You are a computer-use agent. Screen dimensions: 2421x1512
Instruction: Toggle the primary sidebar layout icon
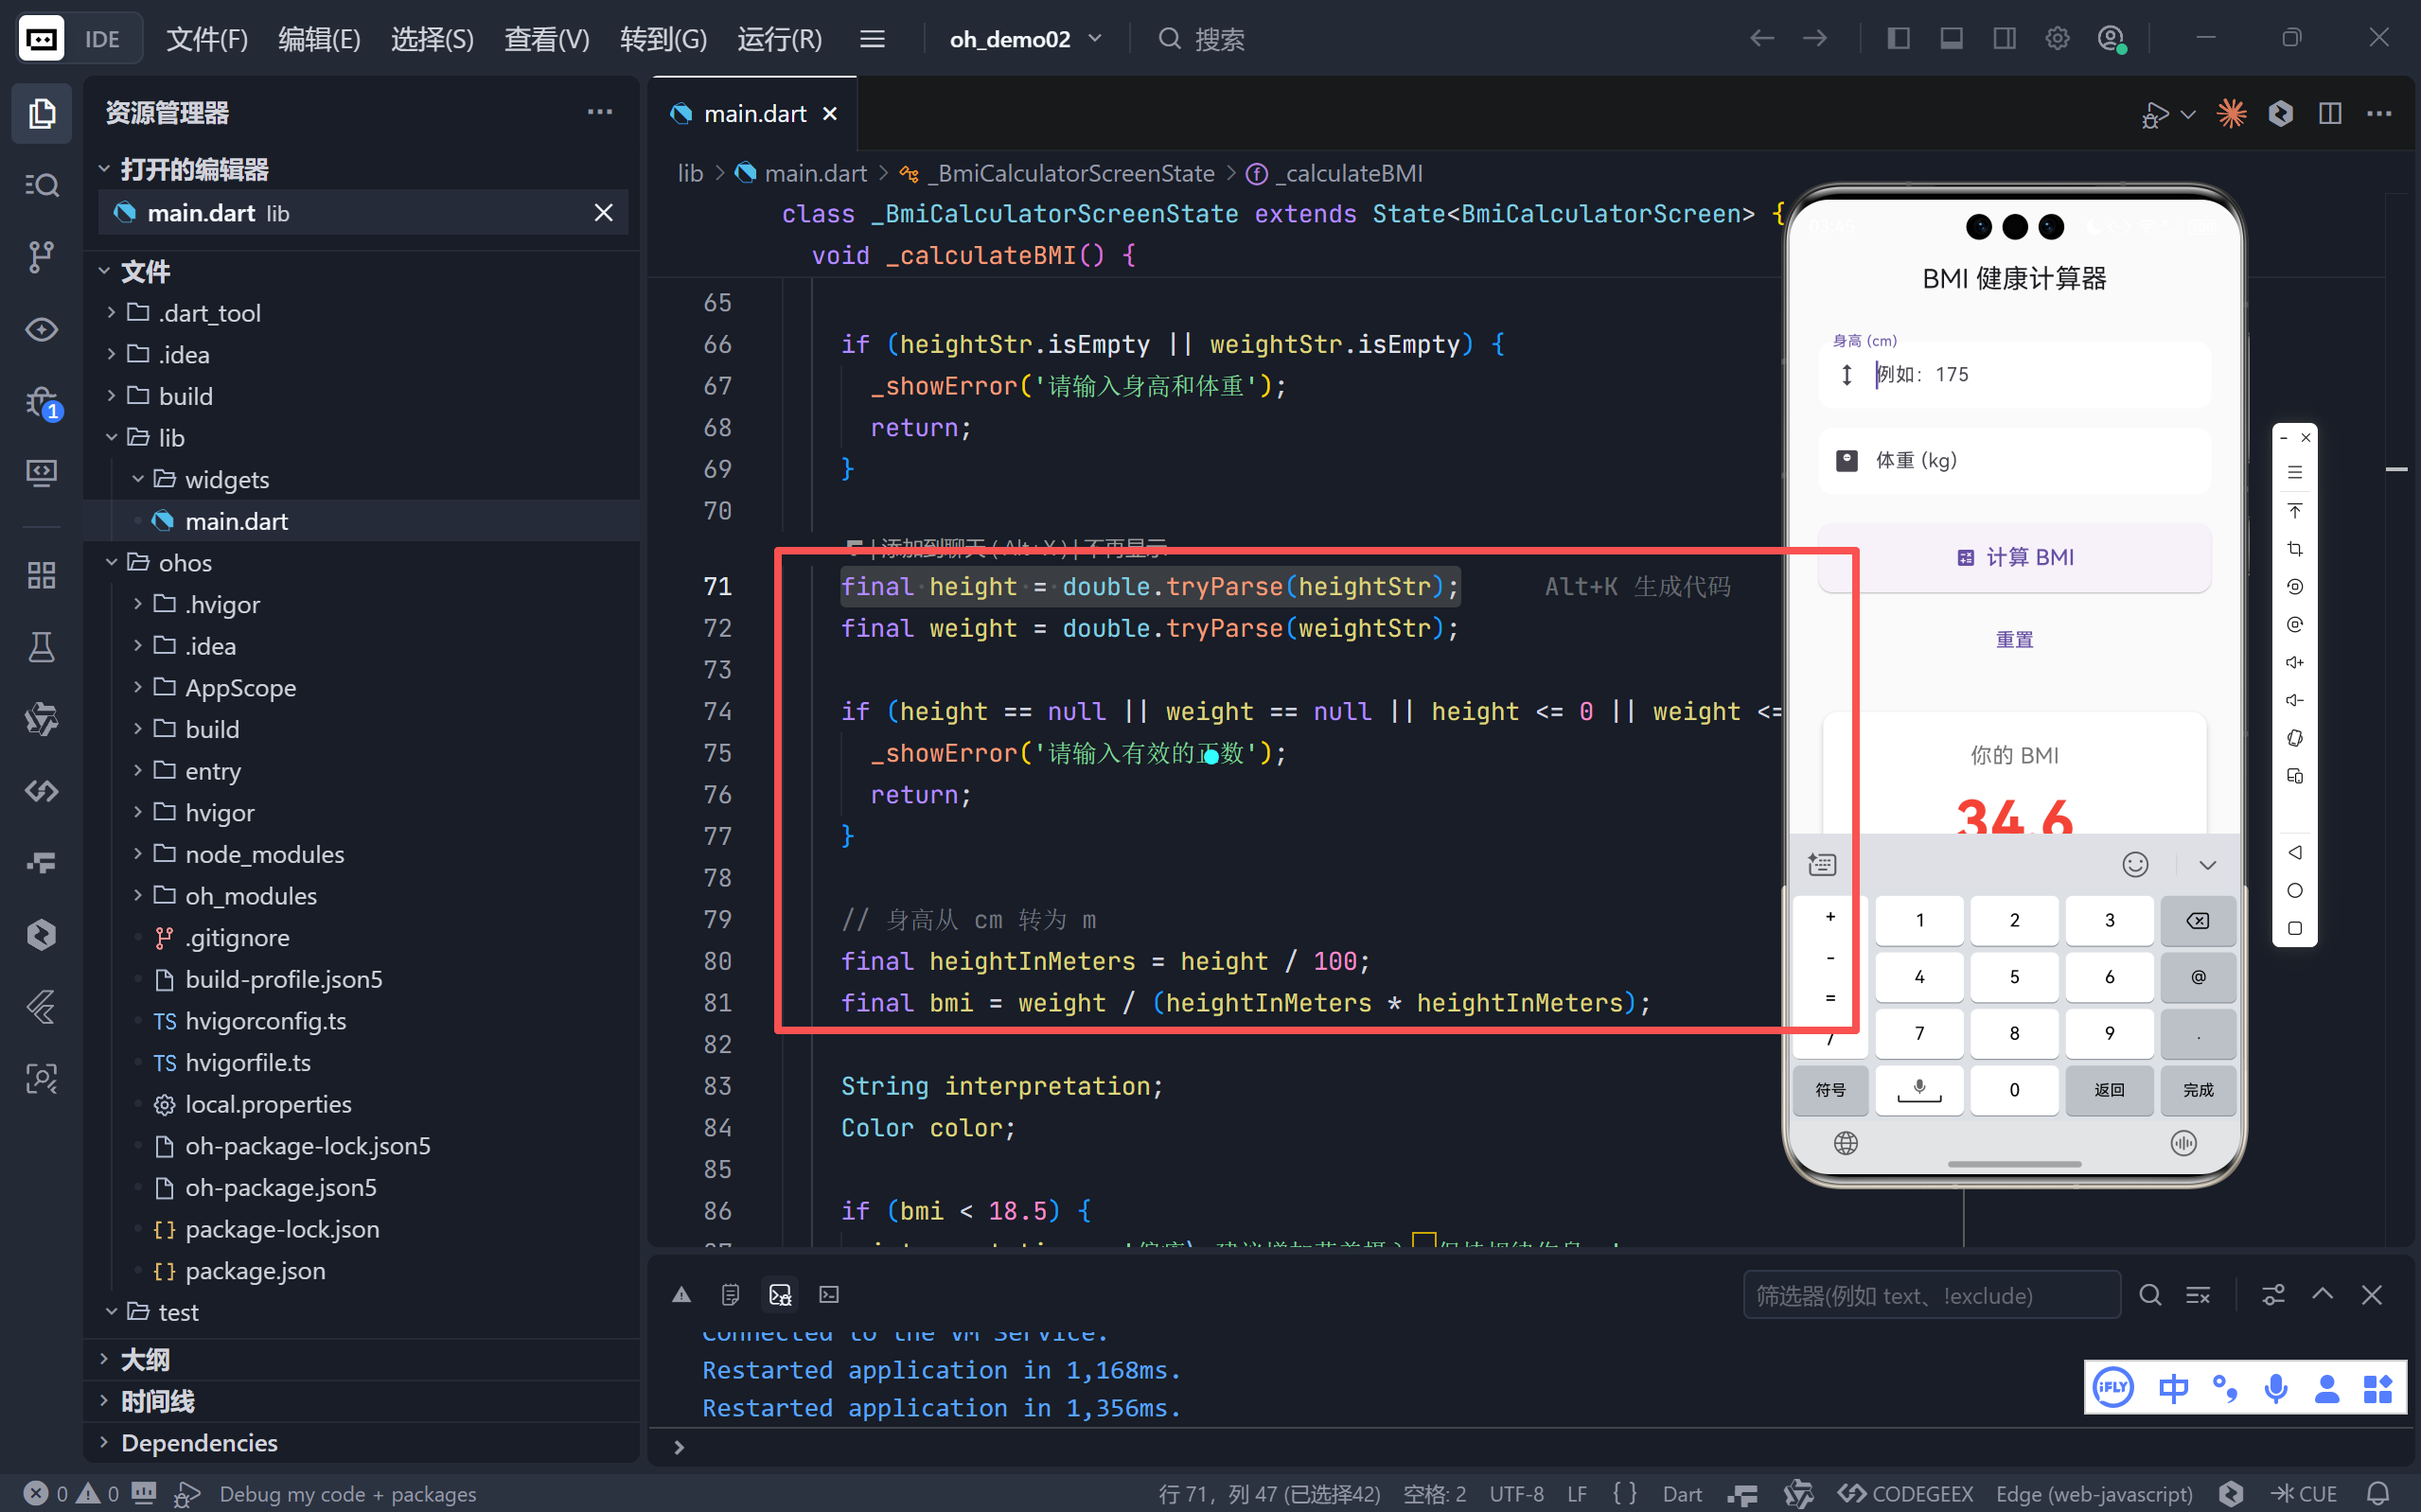pyautogui.click(x=1898, y=39)
